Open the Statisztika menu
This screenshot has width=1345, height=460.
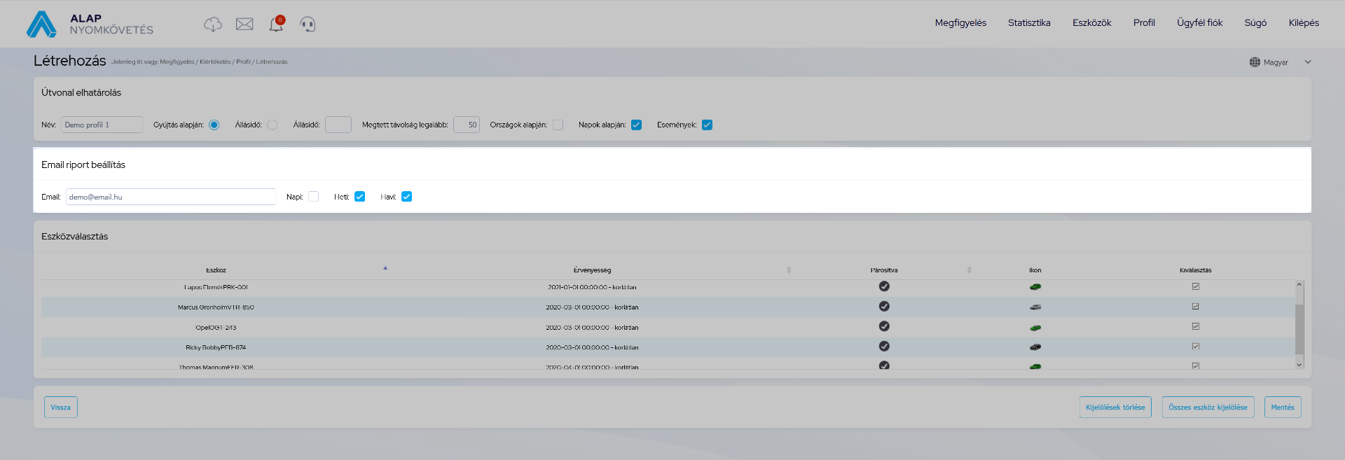[x=1028, y=23]
